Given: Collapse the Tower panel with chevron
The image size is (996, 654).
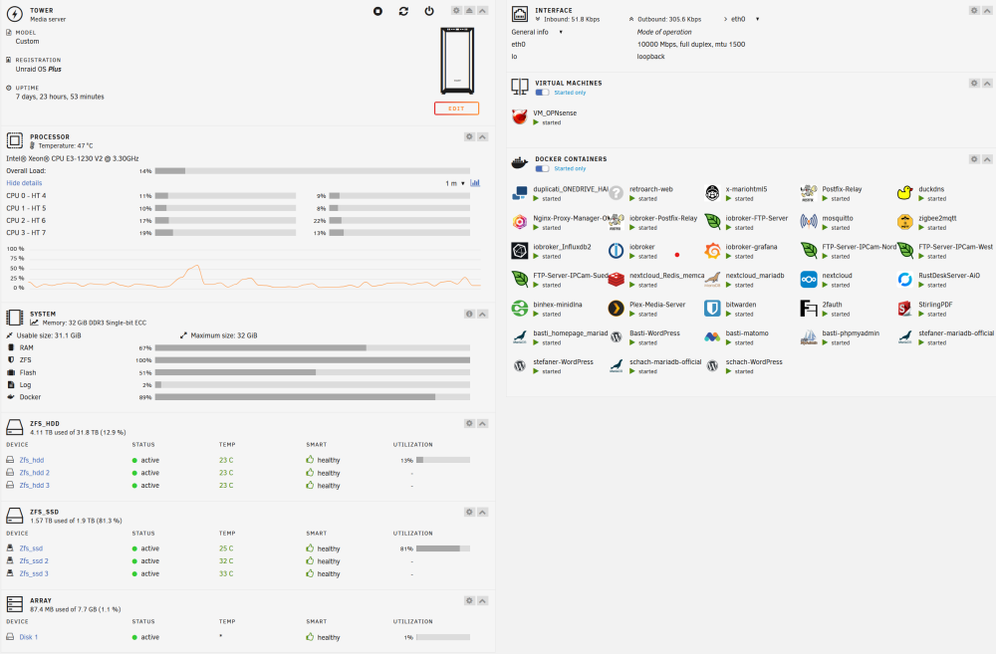Looking at the screenshot, I should (x=483, y=11).
